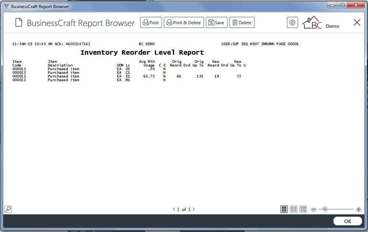Delete the current report
Image resolution: width=368 pixels, height=232 pixels.
tap(242, 22)
